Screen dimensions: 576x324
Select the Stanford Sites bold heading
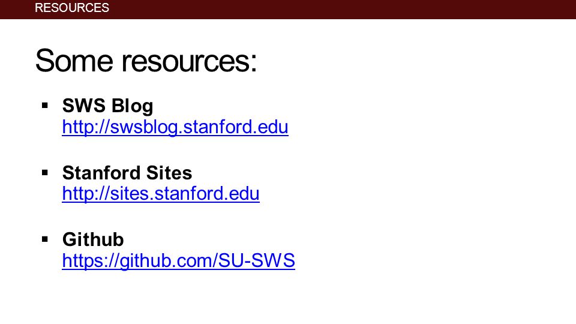coord(127,173)
